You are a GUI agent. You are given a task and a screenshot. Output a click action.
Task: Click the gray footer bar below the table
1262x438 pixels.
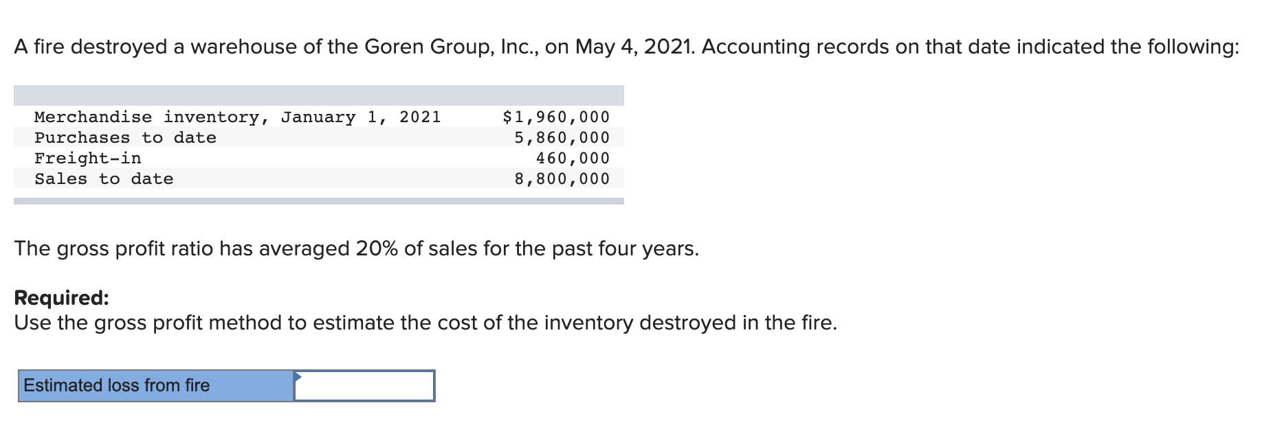(x=319, y=201)
